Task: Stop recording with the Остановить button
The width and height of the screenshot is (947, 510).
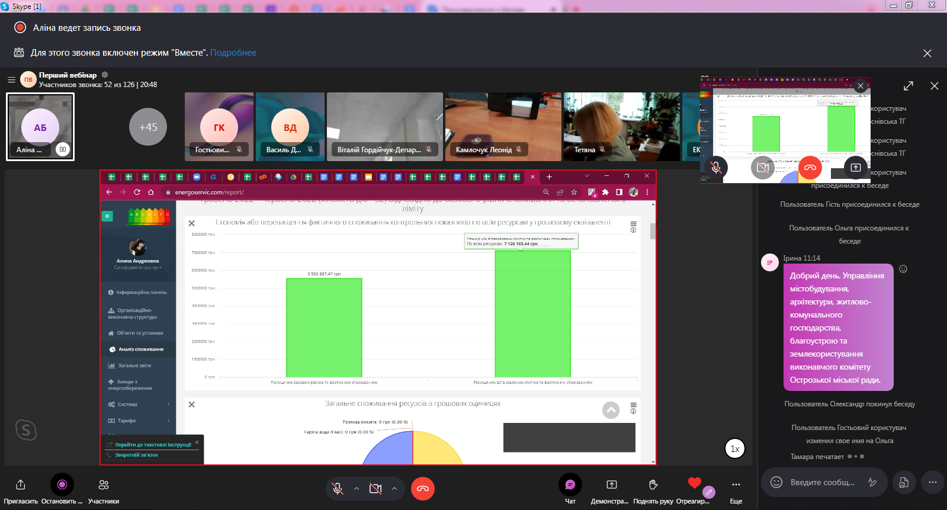Action: click(62, 485)
